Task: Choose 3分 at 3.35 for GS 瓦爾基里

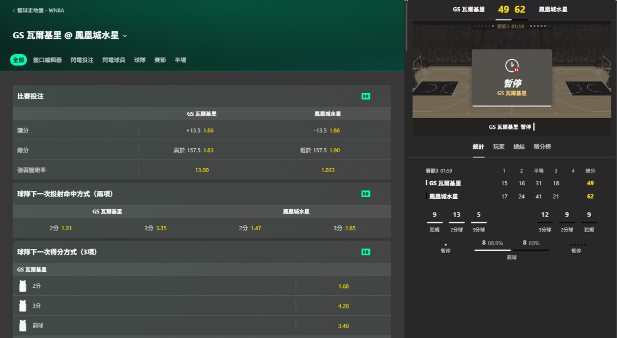Action: (x=155, y=228)
